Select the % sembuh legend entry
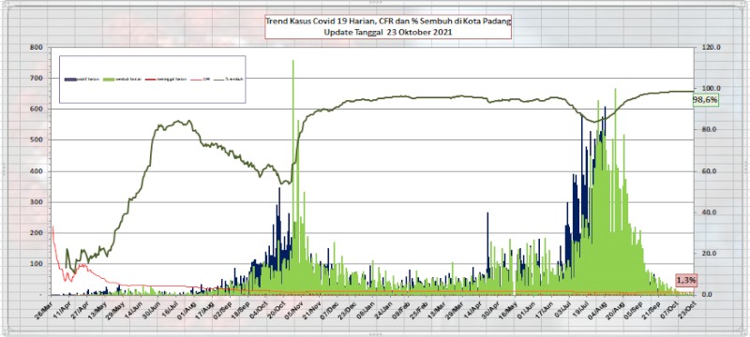 click(x=229, y=80)
